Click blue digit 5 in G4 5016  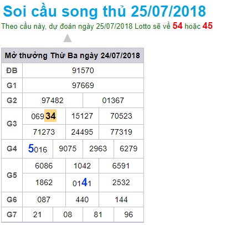click(31, 149)
